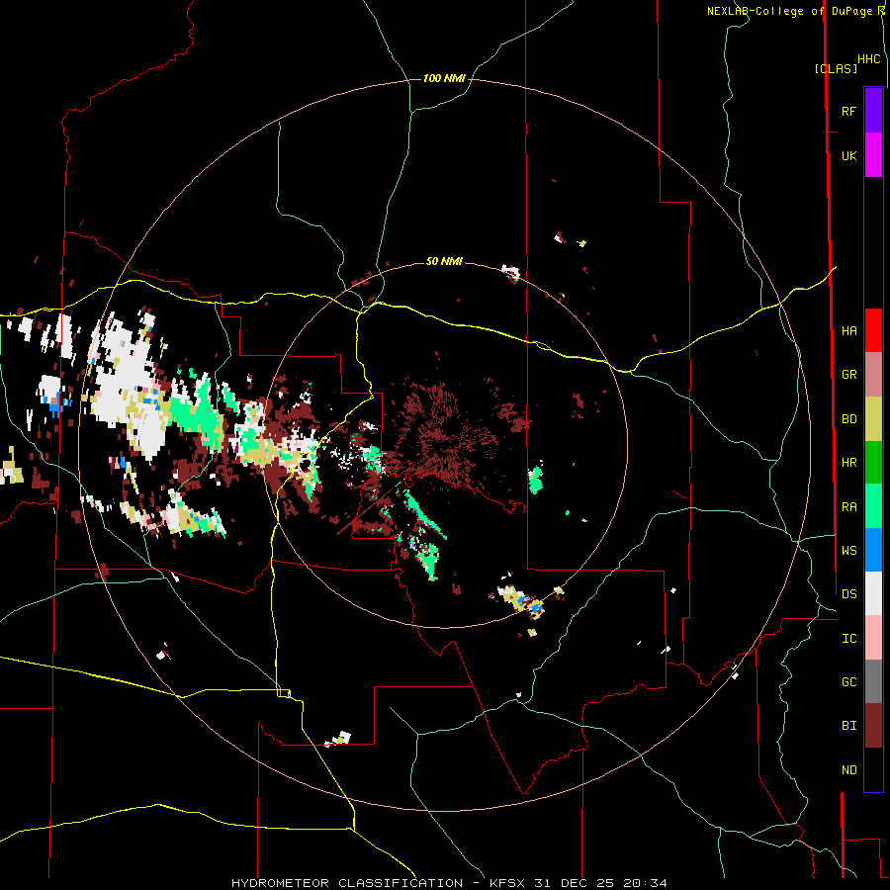Click the HA legend label

coord(848,330)
